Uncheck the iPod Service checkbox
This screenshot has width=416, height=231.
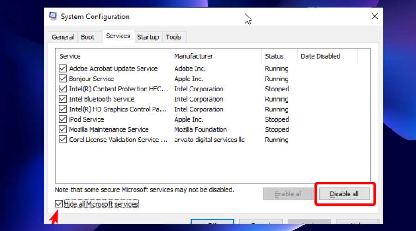tap(62, 119)
